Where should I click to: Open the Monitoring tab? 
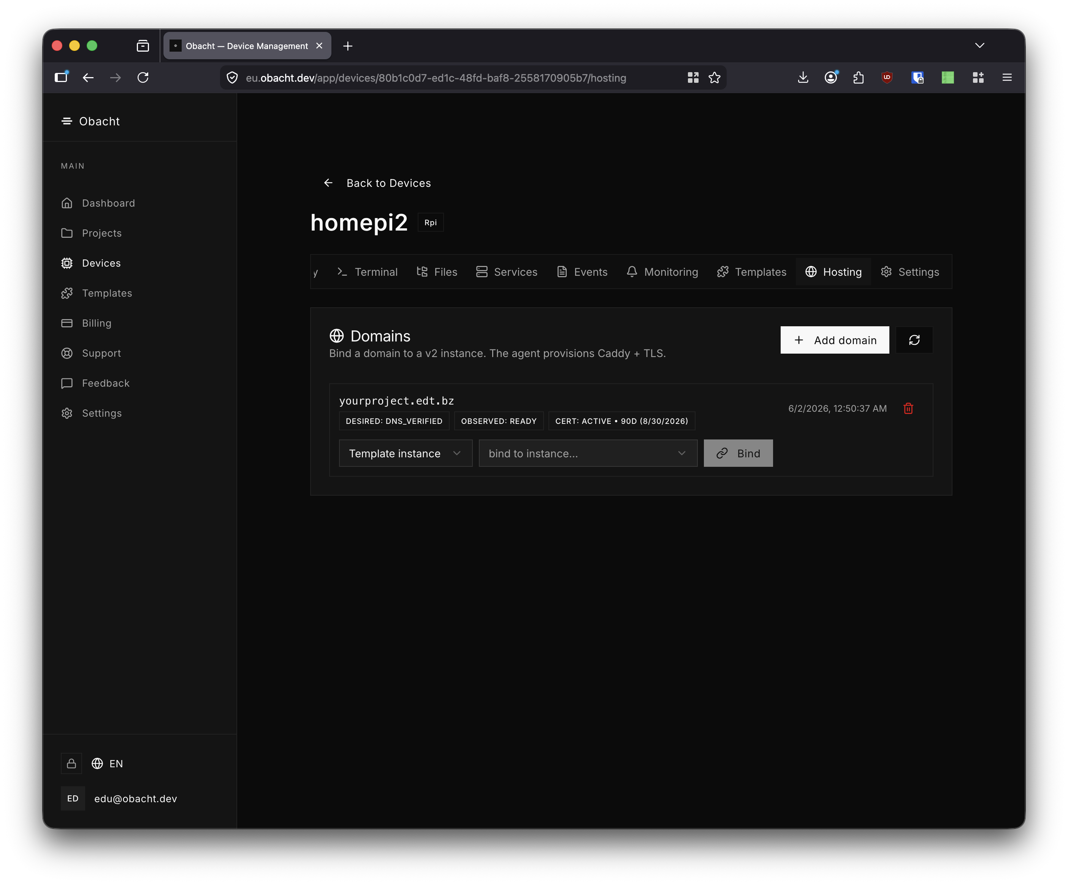(662, 272)
